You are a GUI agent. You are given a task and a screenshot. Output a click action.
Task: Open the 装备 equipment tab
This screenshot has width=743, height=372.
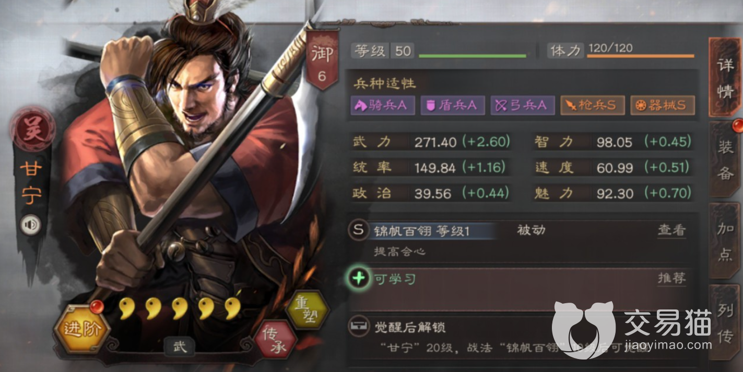[725, 159]
